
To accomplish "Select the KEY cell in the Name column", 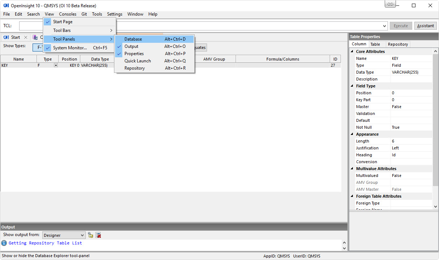I will pyautogui.click(x=19, y=65).
